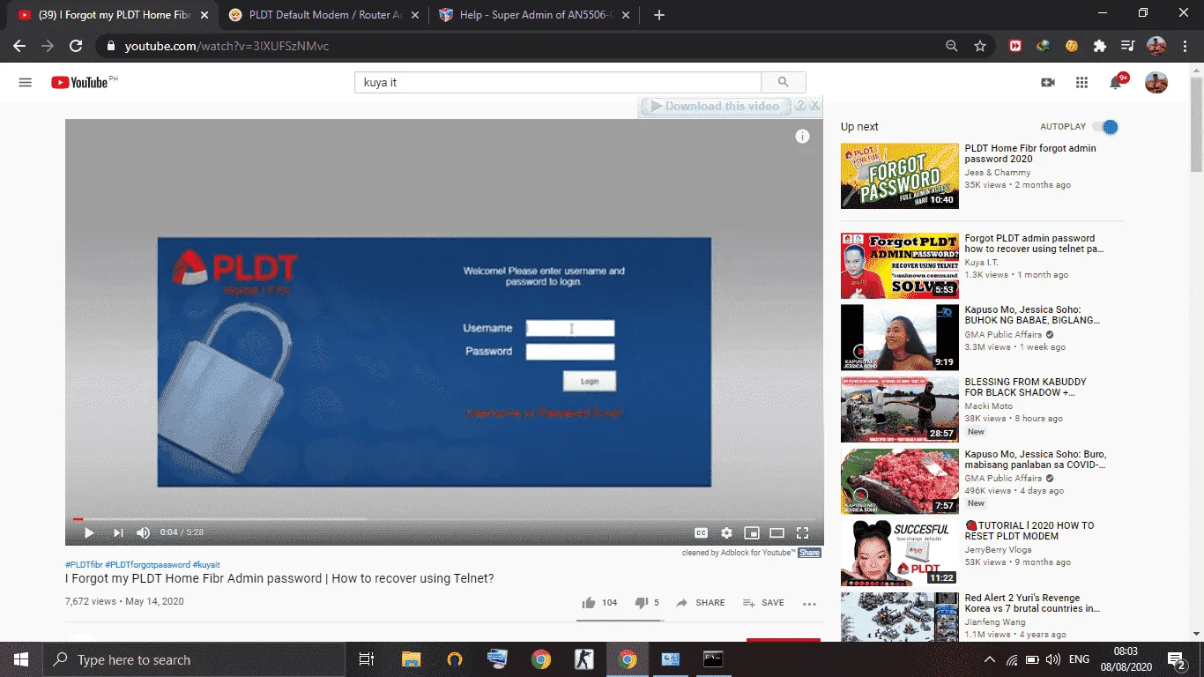Share the video
1204x677 pixels.
pos(701,603)
